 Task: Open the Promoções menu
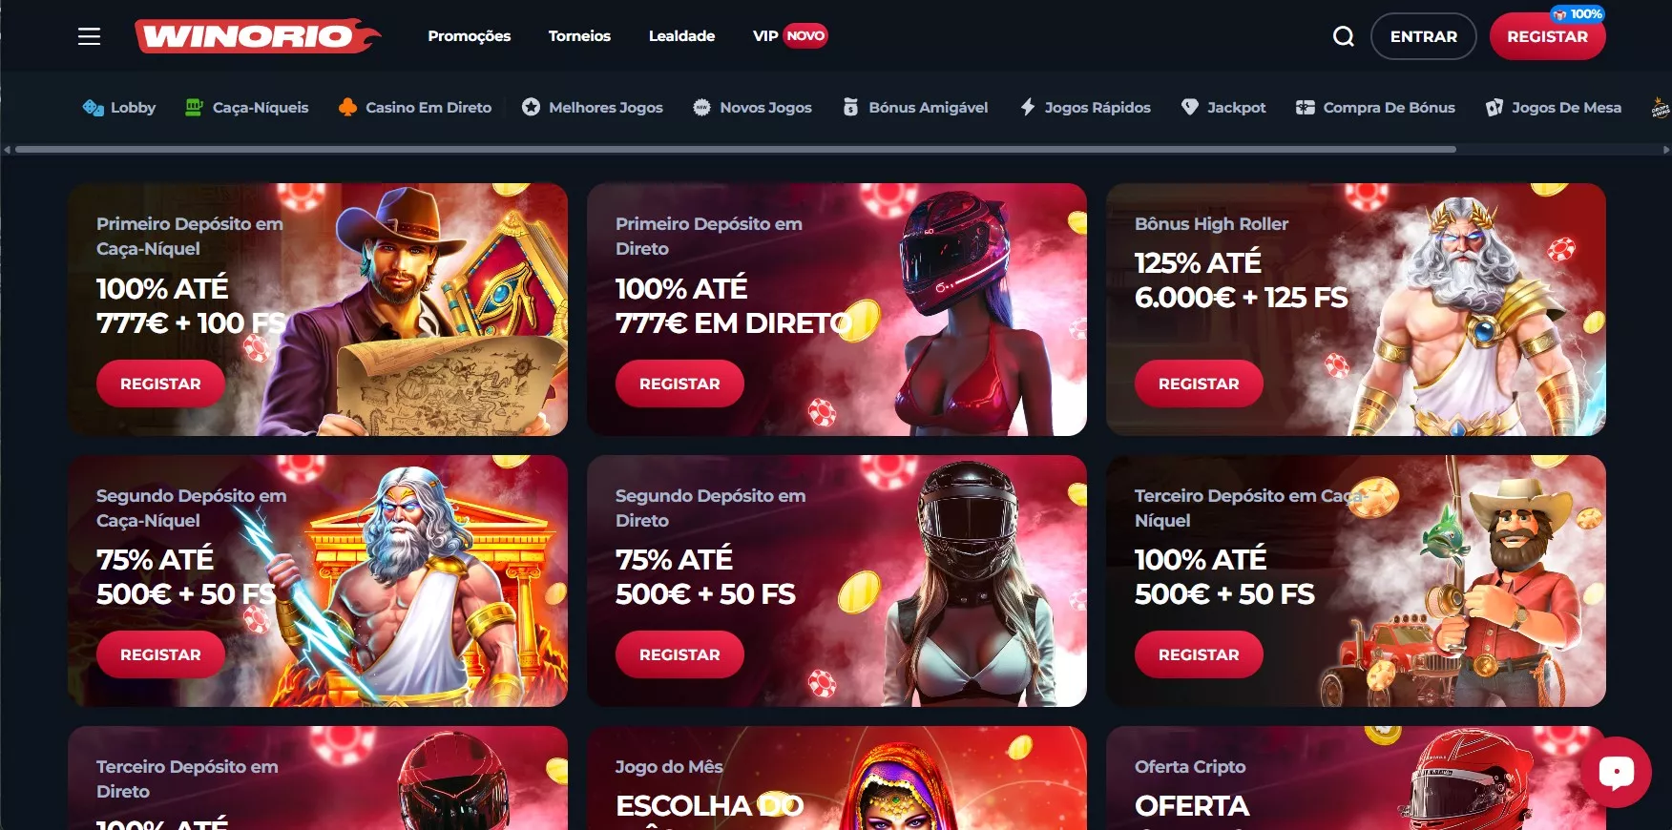(469, 36)
